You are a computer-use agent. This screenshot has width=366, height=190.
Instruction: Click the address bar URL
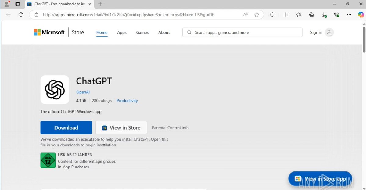128,15
